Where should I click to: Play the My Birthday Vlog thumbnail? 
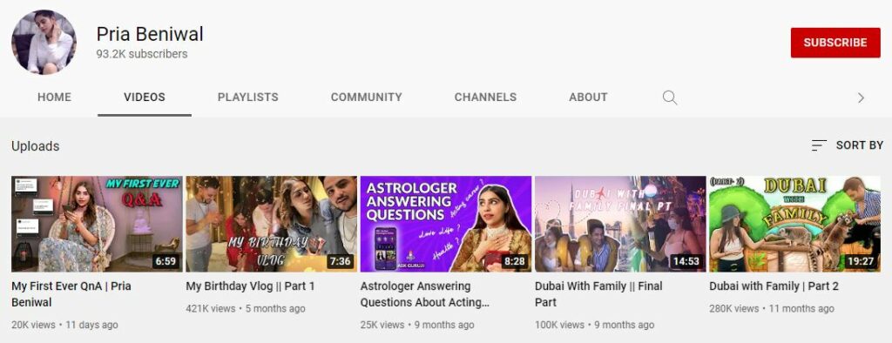tap(272, 224)
